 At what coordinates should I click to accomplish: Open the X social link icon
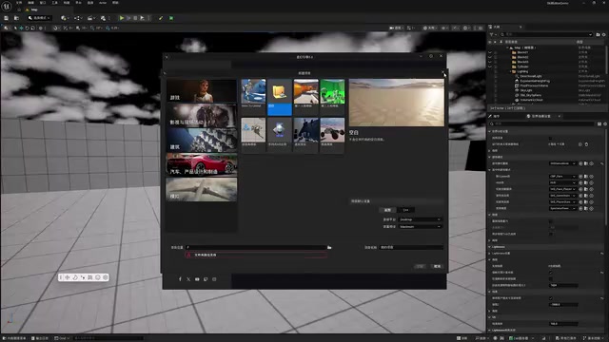coord(188,279)
